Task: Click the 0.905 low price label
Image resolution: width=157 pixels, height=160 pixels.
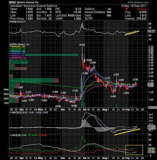Action: [74, 106]
